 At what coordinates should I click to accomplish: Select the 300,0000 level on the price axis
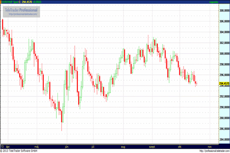(x=224, y=54)
